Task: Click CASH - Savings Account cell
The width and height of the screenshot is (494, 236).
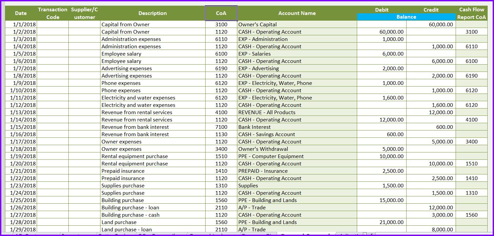Action: point(297,134)
